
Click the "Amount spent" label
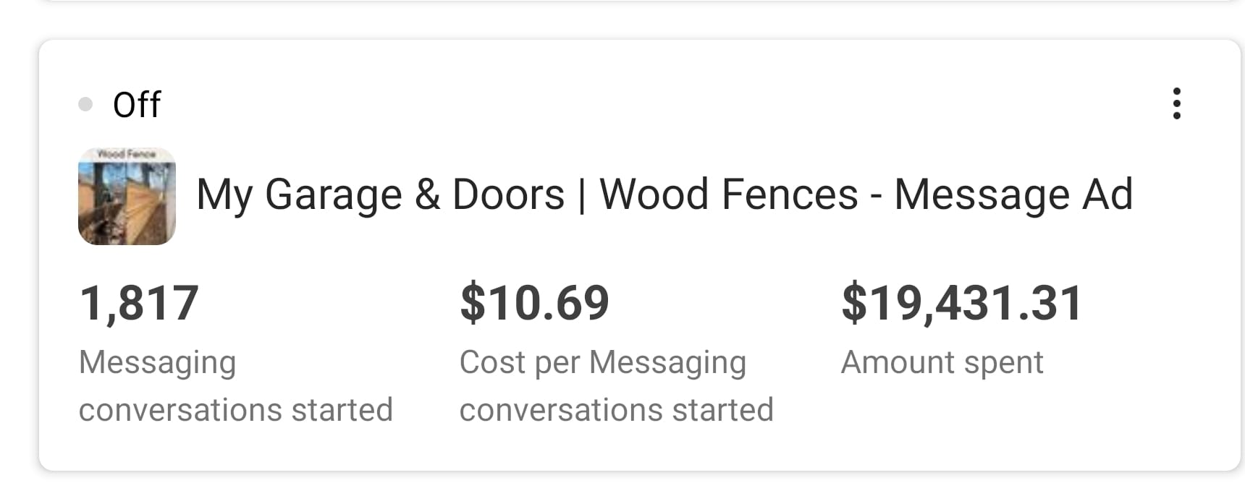click(x=942, y=362)
